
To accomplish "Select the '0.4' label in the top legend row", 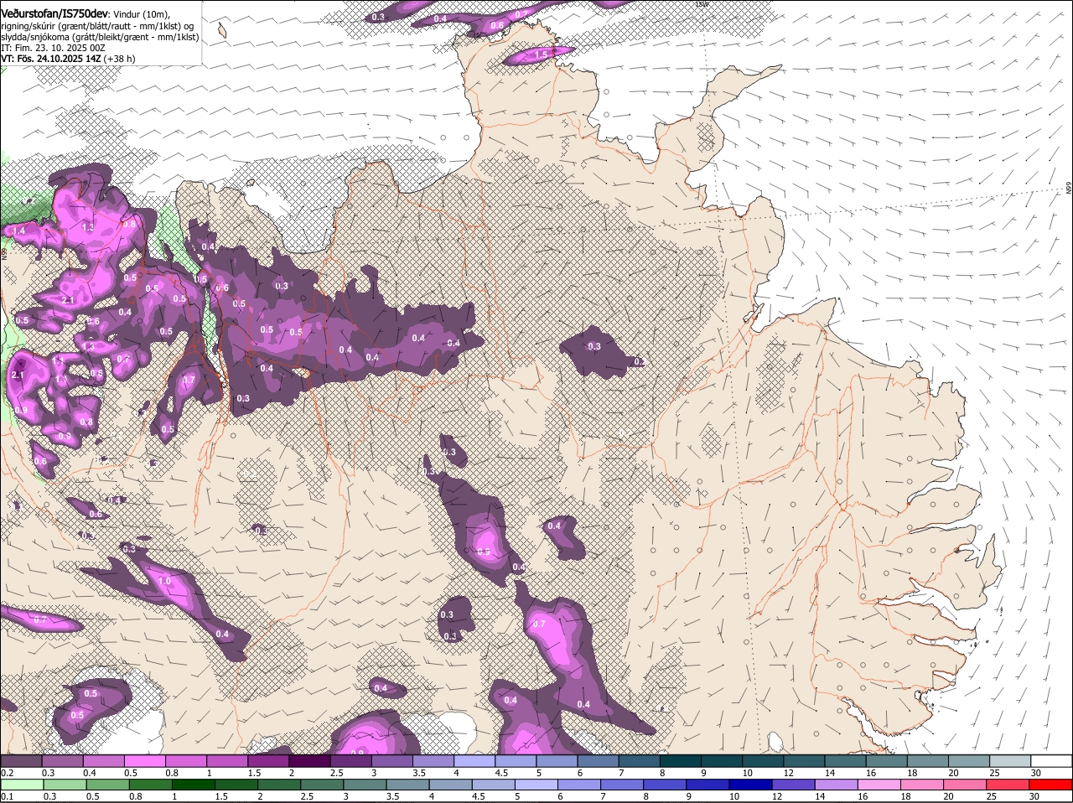I will (x=89, y=773).
